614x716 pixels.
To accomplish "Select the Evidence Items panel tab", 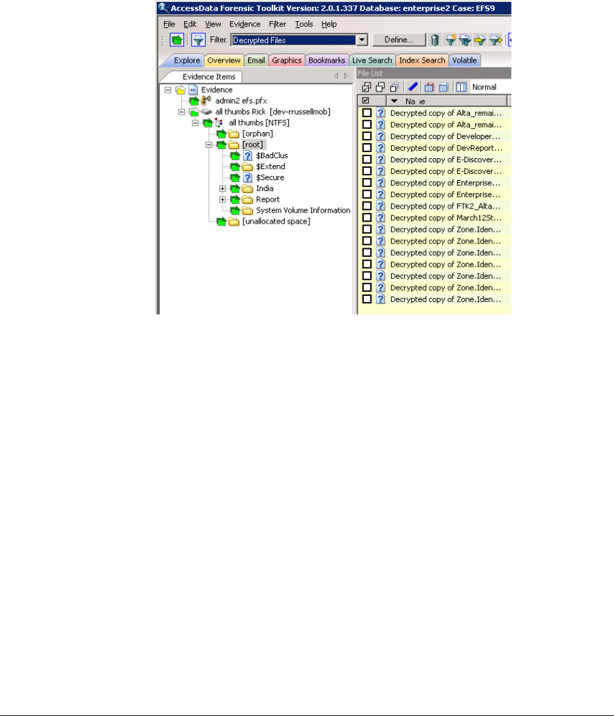I will point(209,76).
